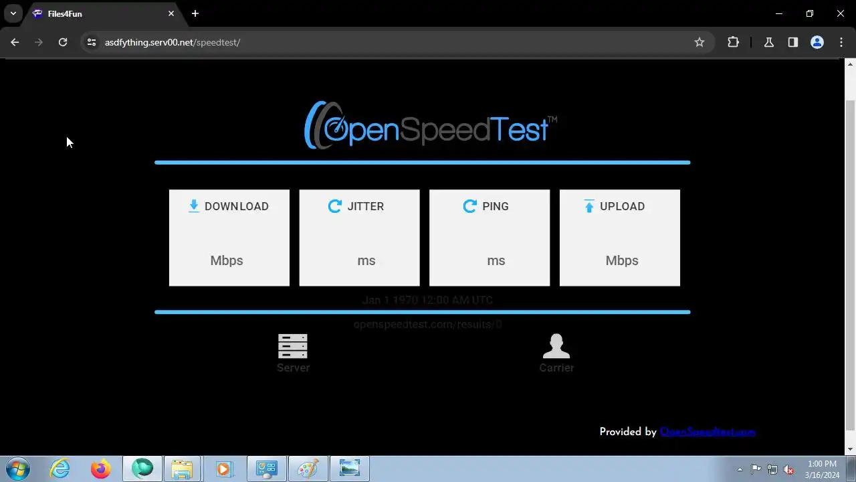
Task: Go forward in browser history
Action: (x=39, y=42)
